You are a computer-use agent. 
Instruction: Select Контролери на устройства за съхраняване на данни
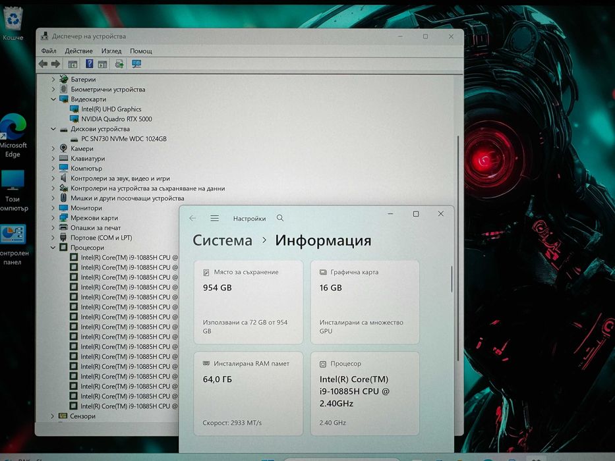coord(148,188)
